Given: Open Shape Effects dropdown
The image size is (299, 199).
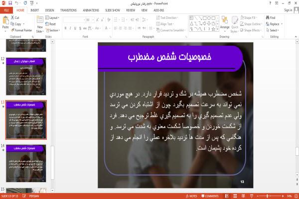Looking at the screenshot, I should [x=251, y=30].
